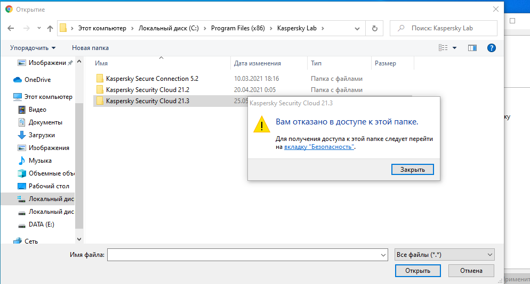The width and height of the screenshot is (530, 284).
Task: Click the Kaspersky Secure Connection 5.2 folder
Action: click(152, 79)
